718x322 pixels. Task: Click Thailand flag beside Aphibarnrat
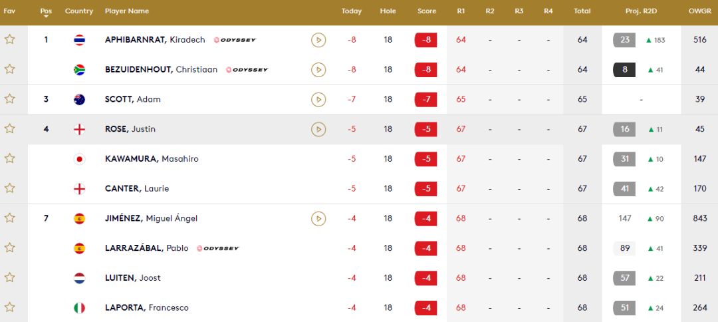79,40
